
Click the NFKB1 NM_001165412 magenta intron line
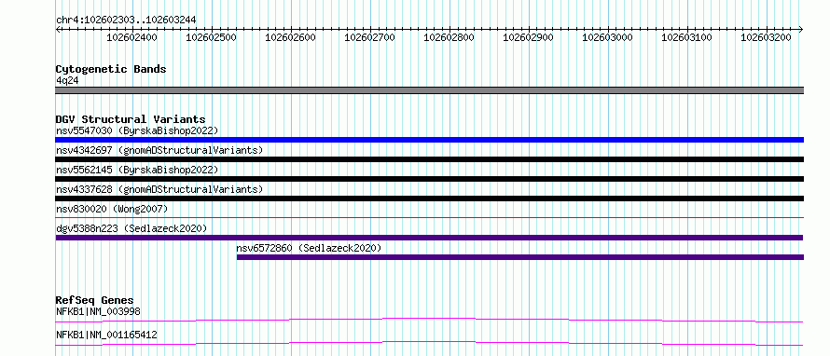coord(429,343)
